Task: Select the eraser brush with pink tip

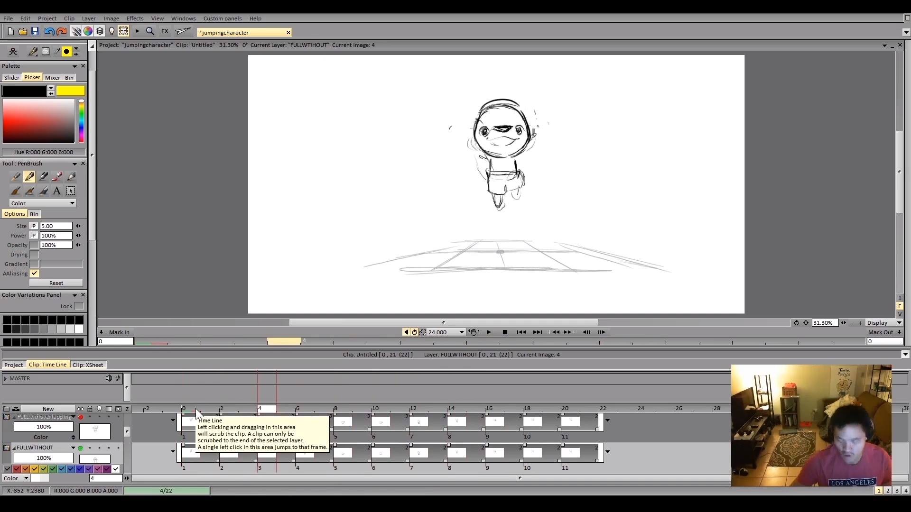Action: pyautogui.click(x=57, y=177)
